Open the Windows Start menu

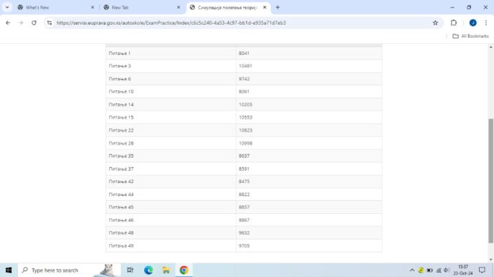(x=8, y=270)
